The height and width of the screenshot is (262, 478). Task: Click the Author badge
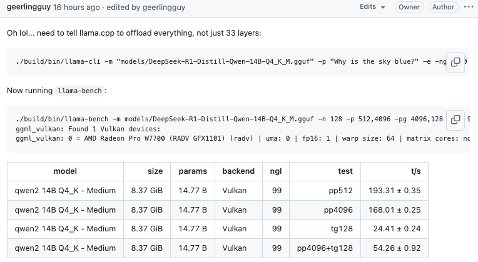443,7
